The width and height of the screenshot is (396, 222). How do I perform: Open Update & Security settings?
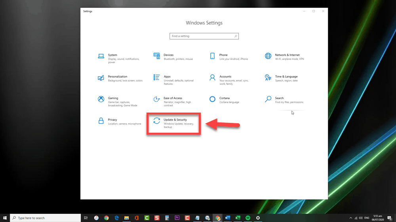click(x=174, y=123)
